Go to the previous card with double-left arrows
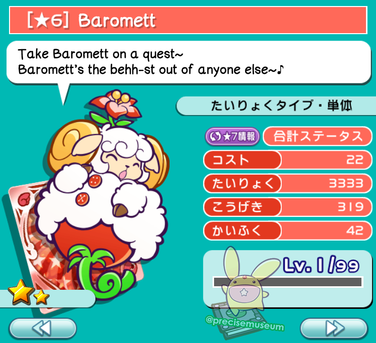Viewport: 376px width, 343px height. [43, 328]
